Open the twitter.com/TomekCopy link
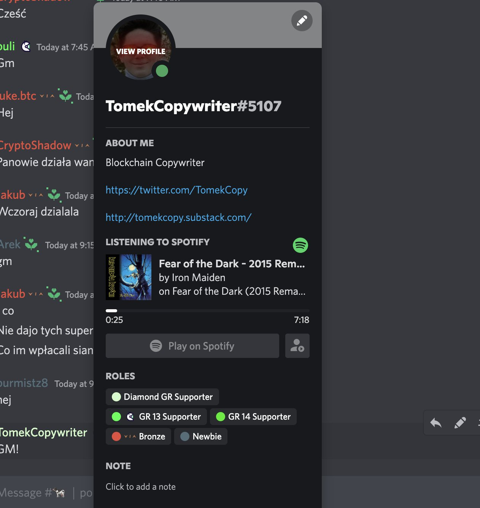Screen dimensions: 480x508 point(176,190)
